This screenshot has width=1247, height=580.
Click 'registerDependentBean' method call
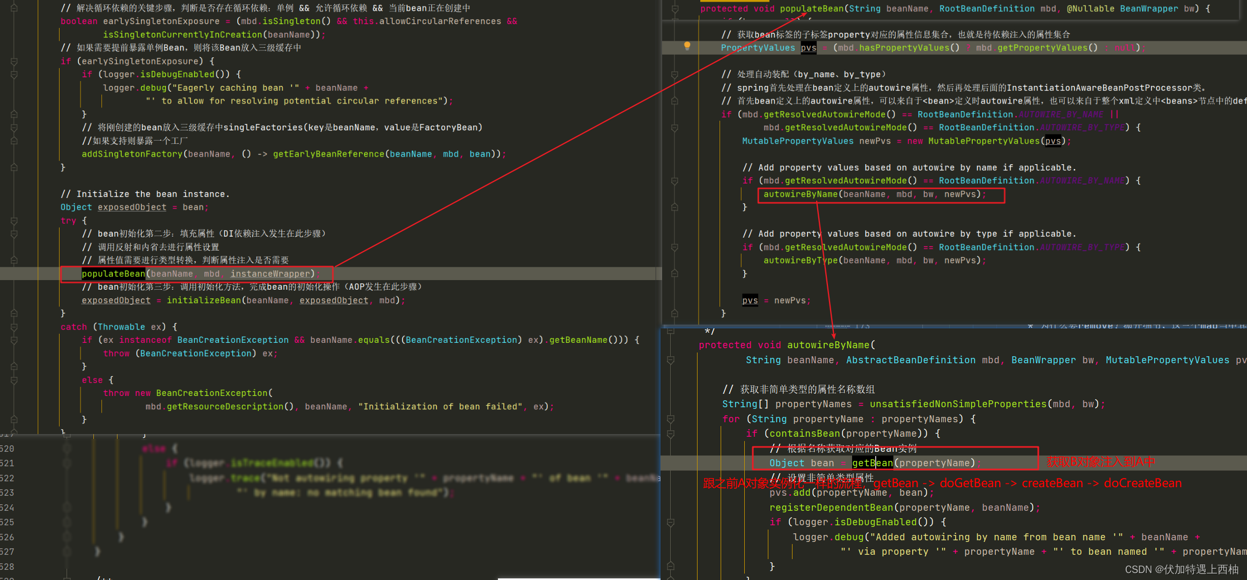[831, 508]
